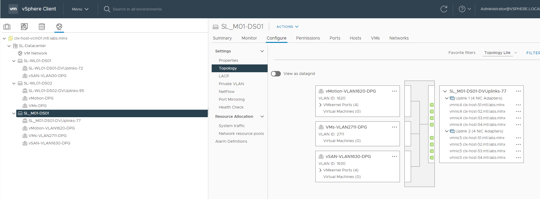540x199 pixels.
Task: Collapse the SL_M01-DS01 tree node
Action: coord(14,113)
